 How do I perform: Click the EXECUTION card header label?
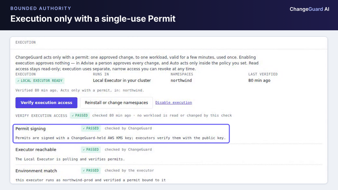[26, 42]
